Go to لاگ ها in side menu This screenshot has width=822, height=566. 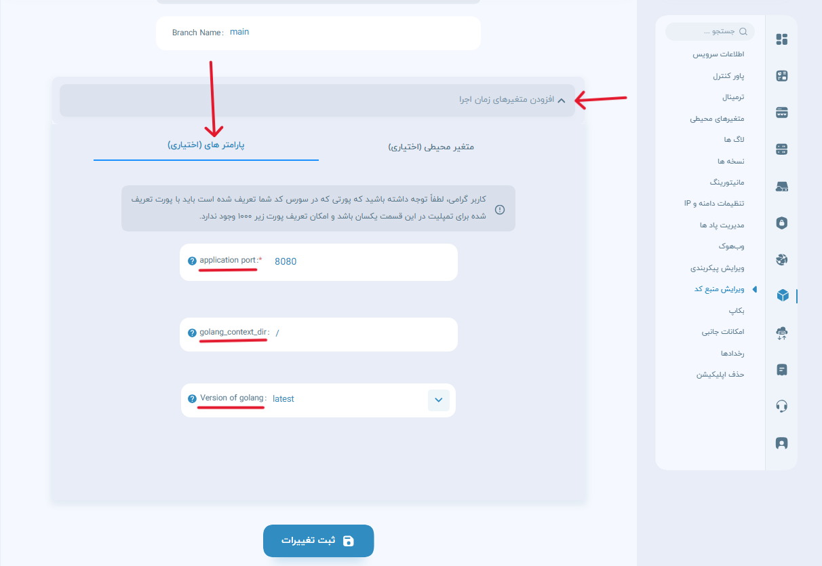pos(734,140)
